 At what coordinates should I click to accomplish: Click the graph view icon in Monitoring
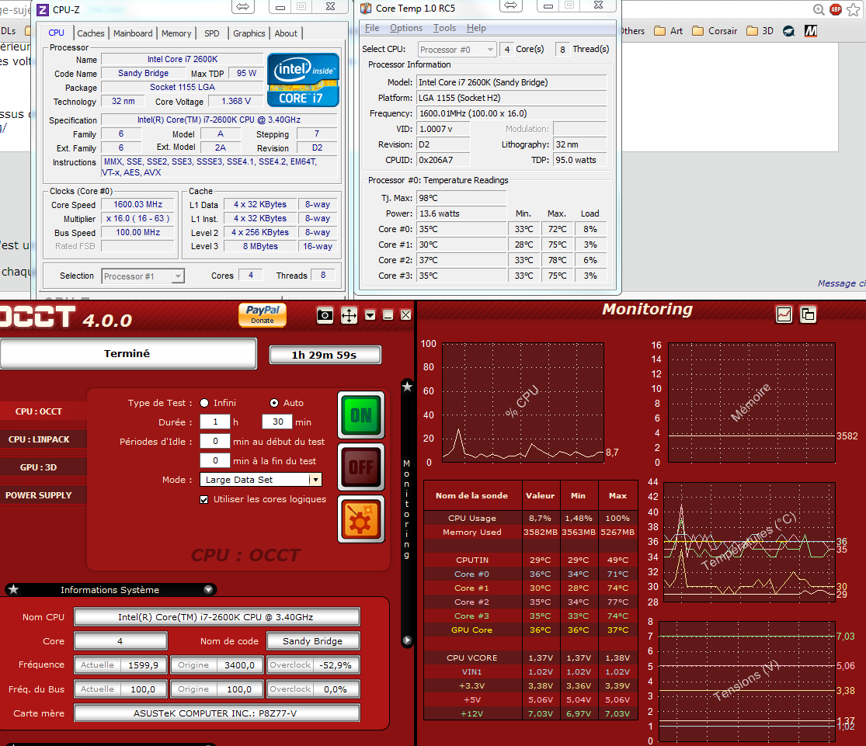pos(784,314)
